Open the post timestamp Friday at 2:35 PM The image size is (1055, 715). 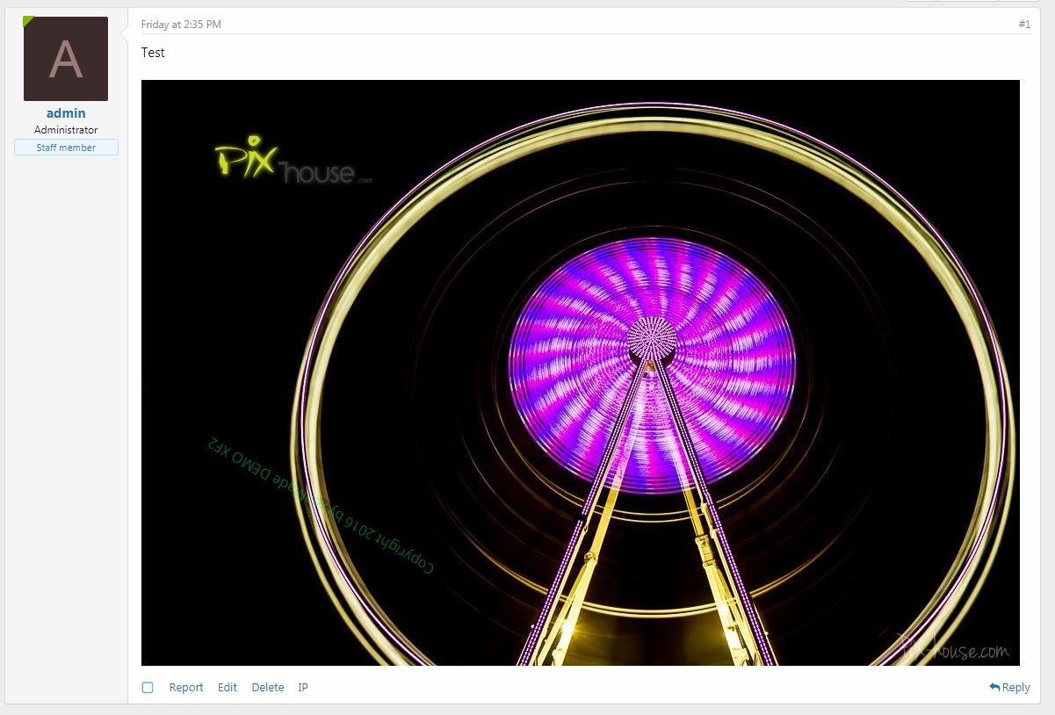point(181,25)
